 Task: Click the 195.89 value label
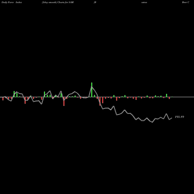(179, 117)
